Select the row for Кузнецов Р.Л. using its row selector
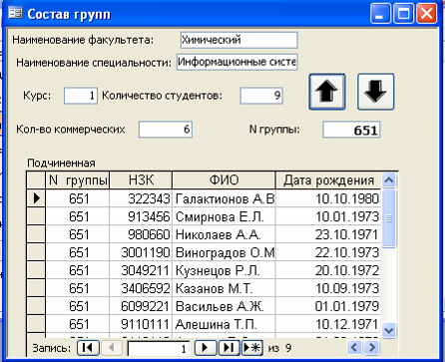The height and width of the screenshot is (362, 445). (36, 270)
